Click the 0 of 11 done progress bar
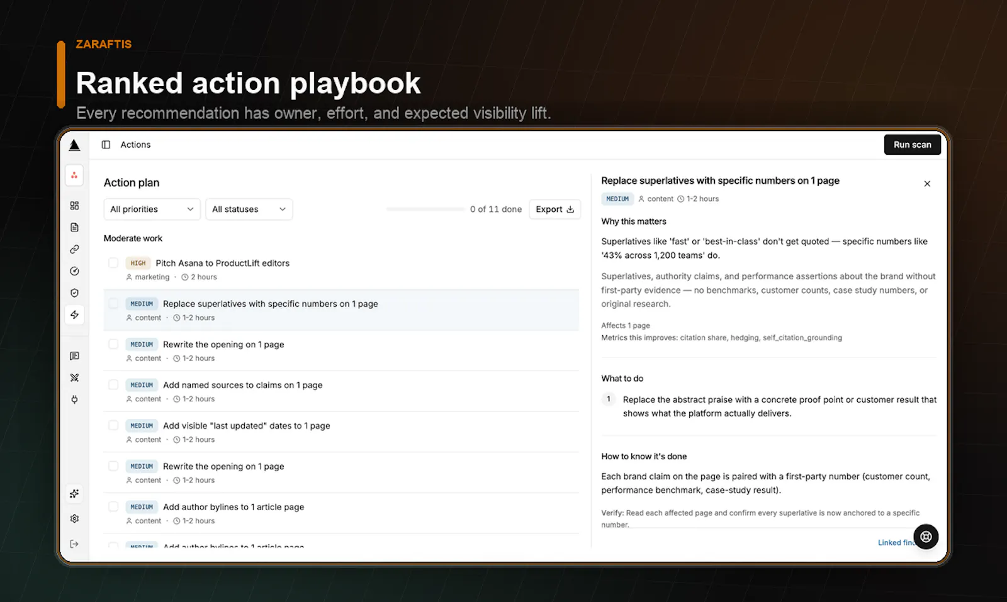1007x602 pixels. pos(425,209)
